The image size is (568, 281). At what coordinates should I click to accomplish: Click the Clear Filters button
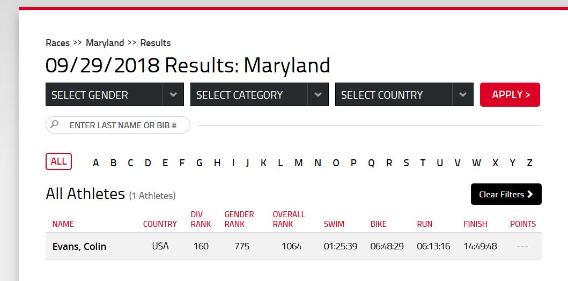pyautogui.click(x=506, y=194)
